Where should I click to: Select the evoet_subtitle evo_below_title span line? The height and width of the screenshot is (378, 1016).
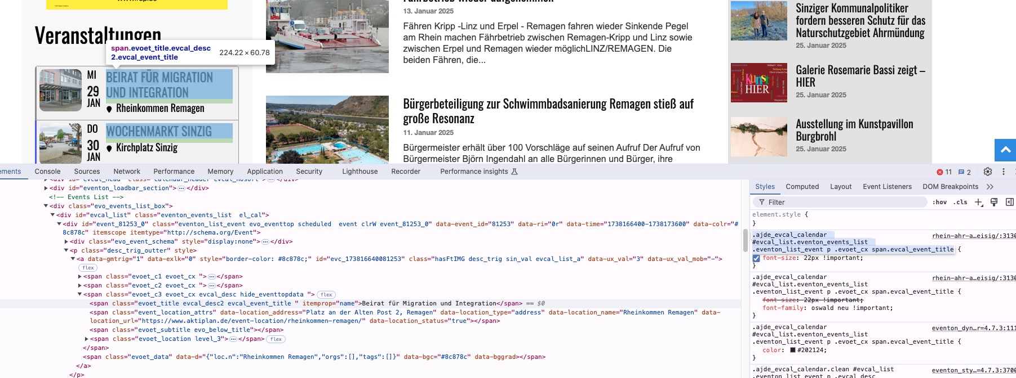tap(187, 330)
